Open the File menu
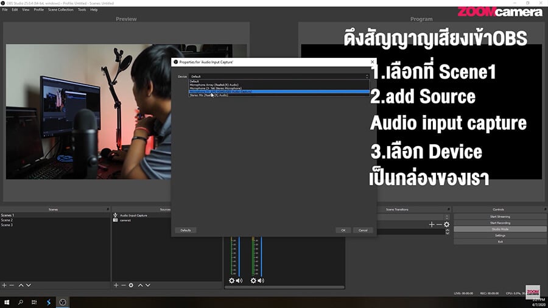This screenshot has width=548, height=308. 4,10
